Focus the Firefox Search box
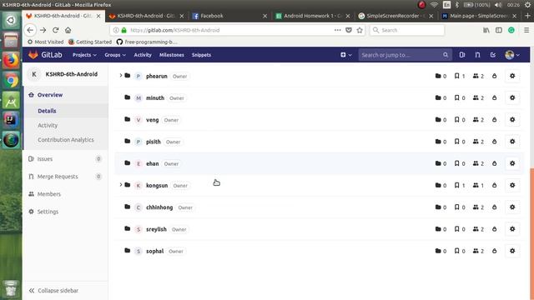 407,30
